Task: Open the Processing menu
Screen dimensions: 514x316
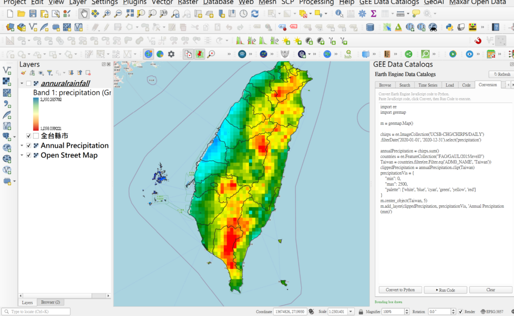Action: (316, 2)
